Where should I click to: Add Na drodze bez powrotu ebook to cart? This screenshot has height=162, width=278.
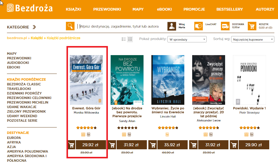tap(112, 145)
